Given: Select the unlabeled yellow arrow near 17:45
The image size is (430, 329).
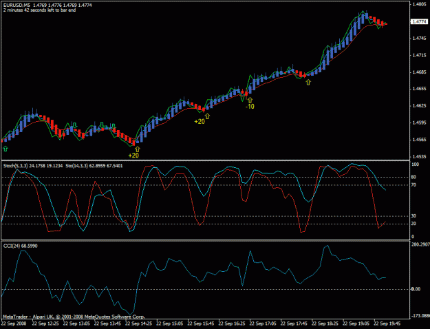Looking at the screenshot, I should [x=308, y=82].
